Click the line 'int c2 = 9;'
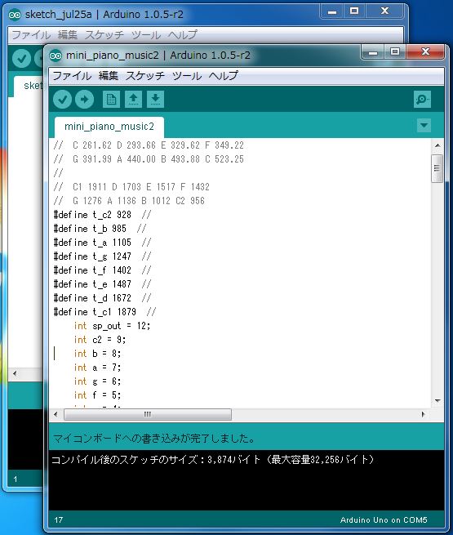 point(100,340)
